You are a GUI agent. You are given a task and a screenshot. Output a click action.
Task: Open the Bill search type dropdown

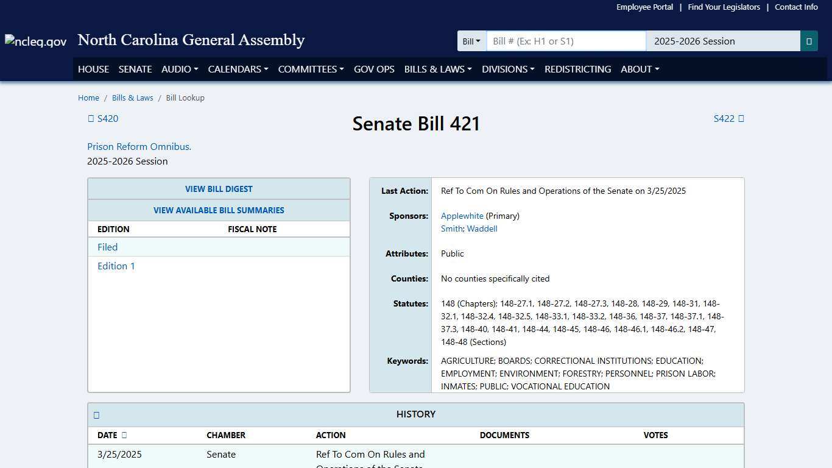coord(471,41)
